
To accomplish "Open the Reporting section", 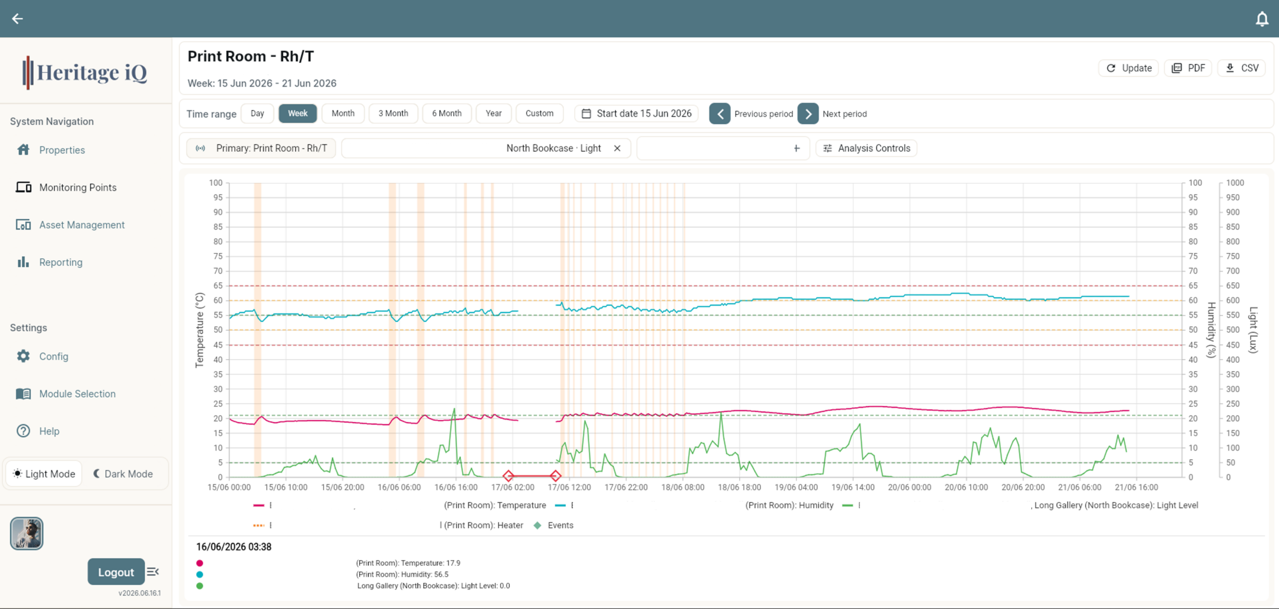I will [x=60, y=262].
